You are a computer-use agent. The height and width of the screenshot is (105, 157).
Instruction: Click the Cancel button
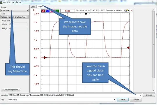(136, 100)
